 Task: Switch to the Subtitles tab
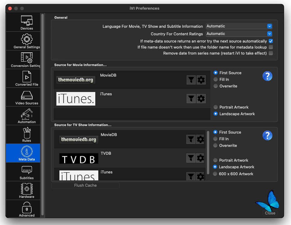(x=27, y=172)
